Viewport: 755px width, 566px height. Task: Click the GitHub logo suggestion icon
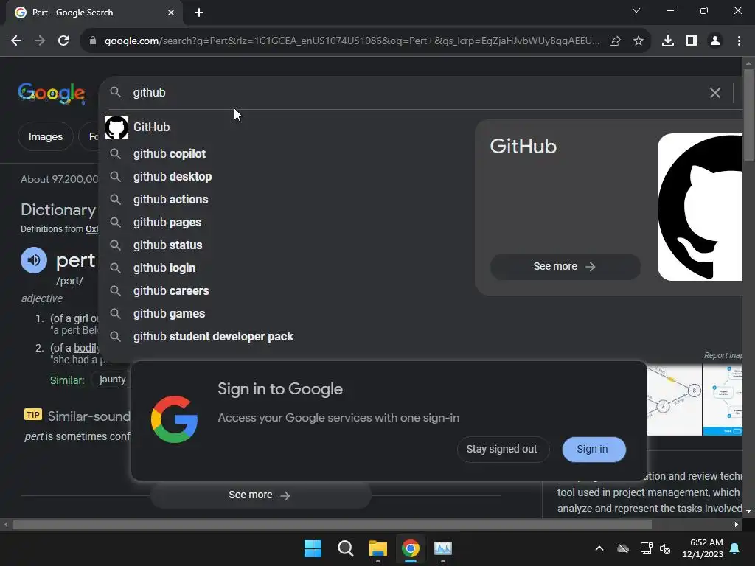[x=116, y=127]
